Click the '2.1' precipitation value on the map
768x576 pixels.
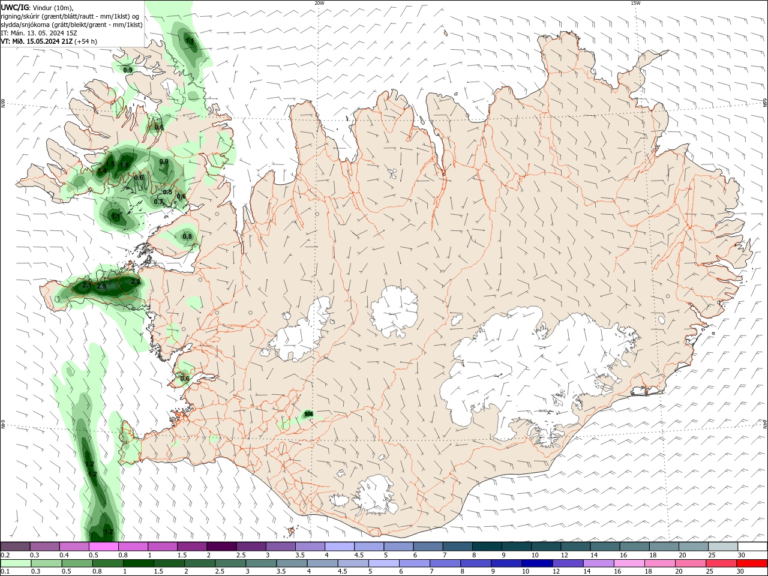coord(86,285)
